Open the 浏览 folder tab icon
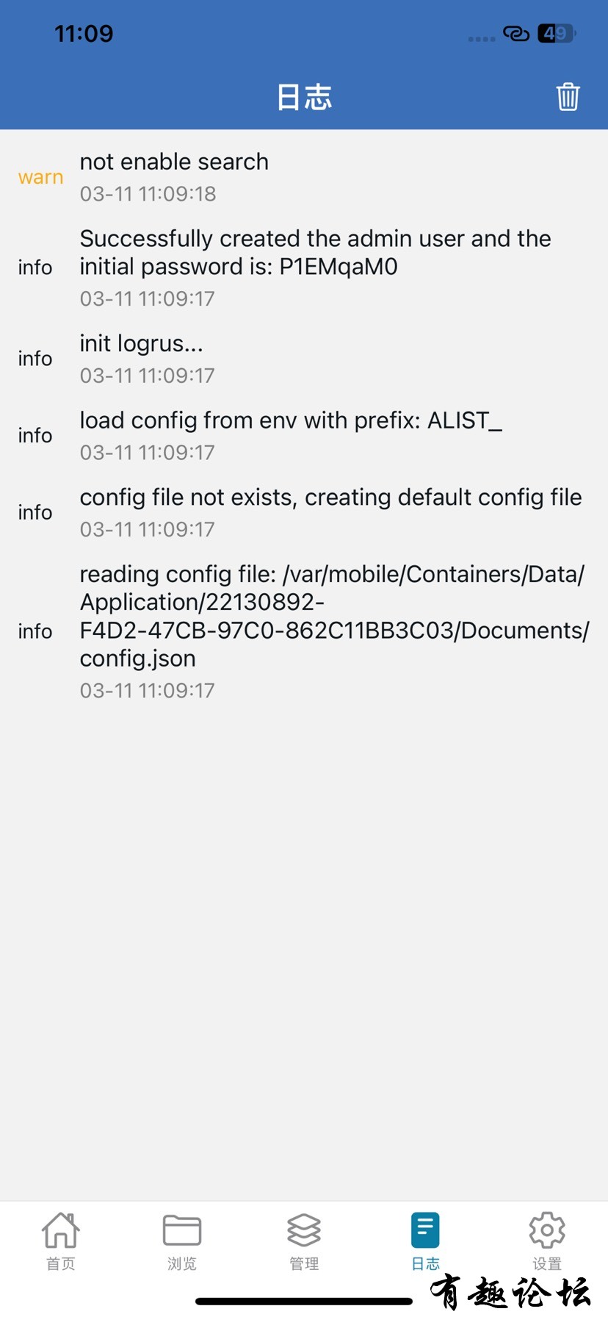 (182, 1230)
